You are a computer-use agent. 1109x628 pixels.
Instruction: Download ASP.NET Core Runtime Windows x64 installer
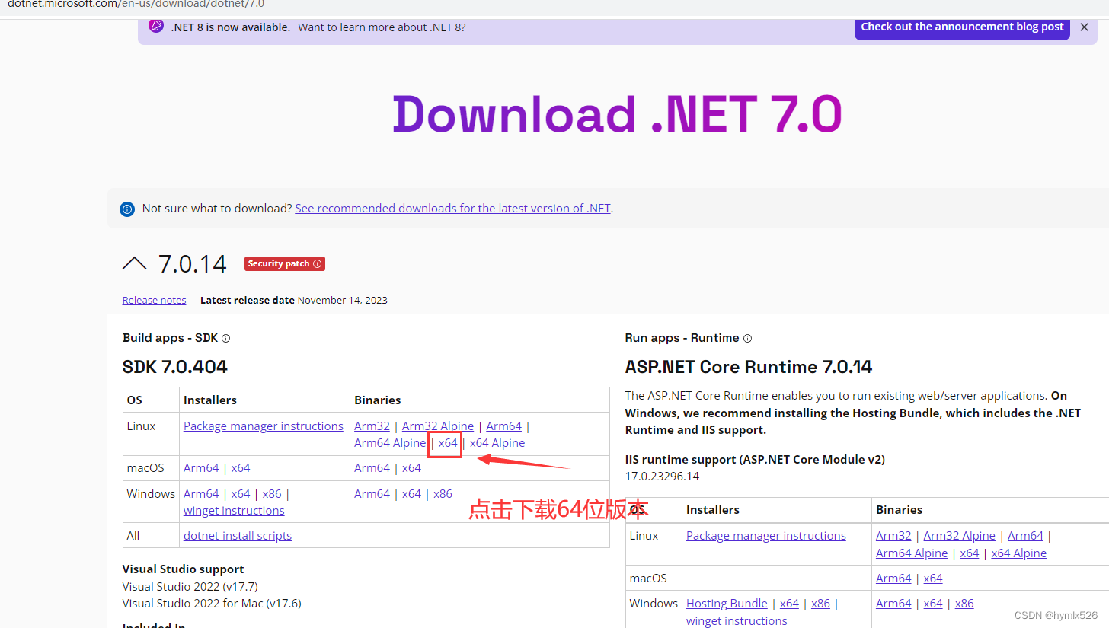pos(789,603)
